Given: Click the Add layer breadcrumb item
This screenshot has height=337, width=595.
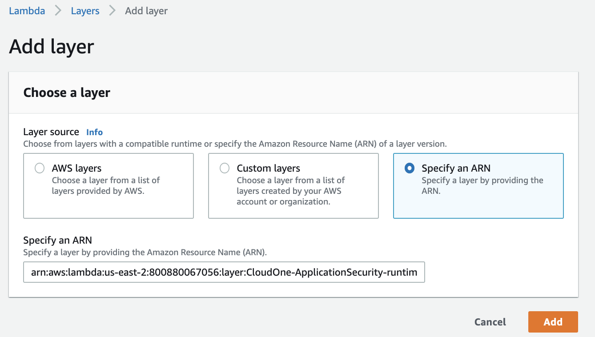Looking at the screenshot, I should pos(146,11).
